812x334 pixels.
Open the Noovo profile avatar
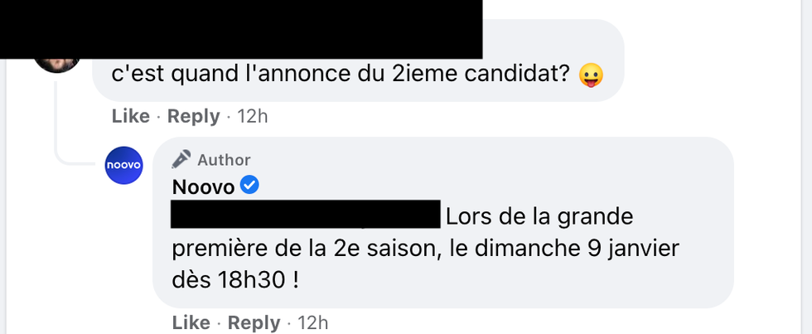[x=124, y=165]
